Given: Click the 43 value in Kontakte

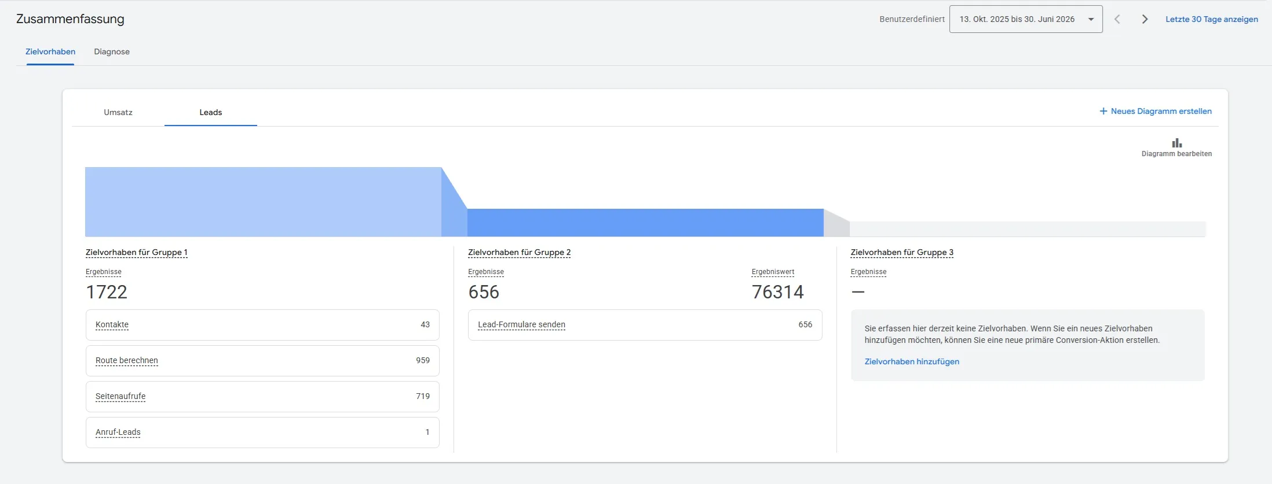Looking at the screenshot, I should pos(425,324).
